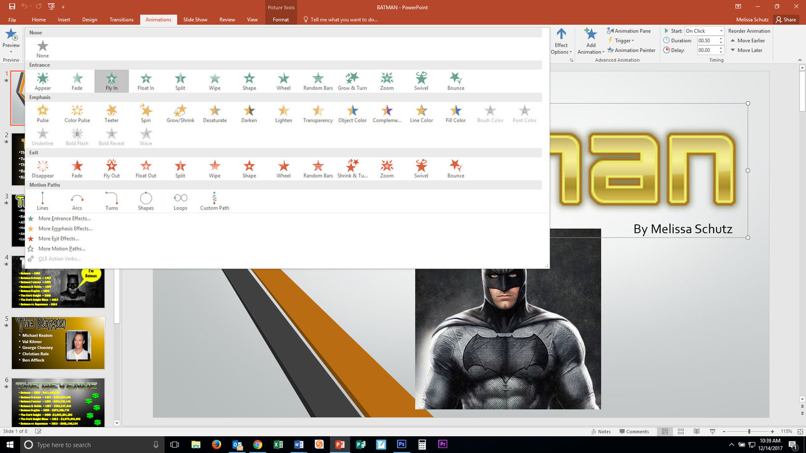Apply the Pulse emphasis effect
The height and width of the screenshot is (453, 806).
[x=43, y=113]
